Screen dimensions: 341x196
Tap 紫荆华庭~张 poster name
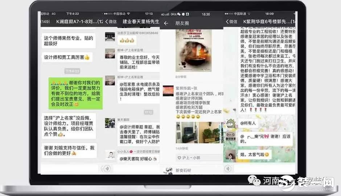pyautogui.click(x=186, y=88)
